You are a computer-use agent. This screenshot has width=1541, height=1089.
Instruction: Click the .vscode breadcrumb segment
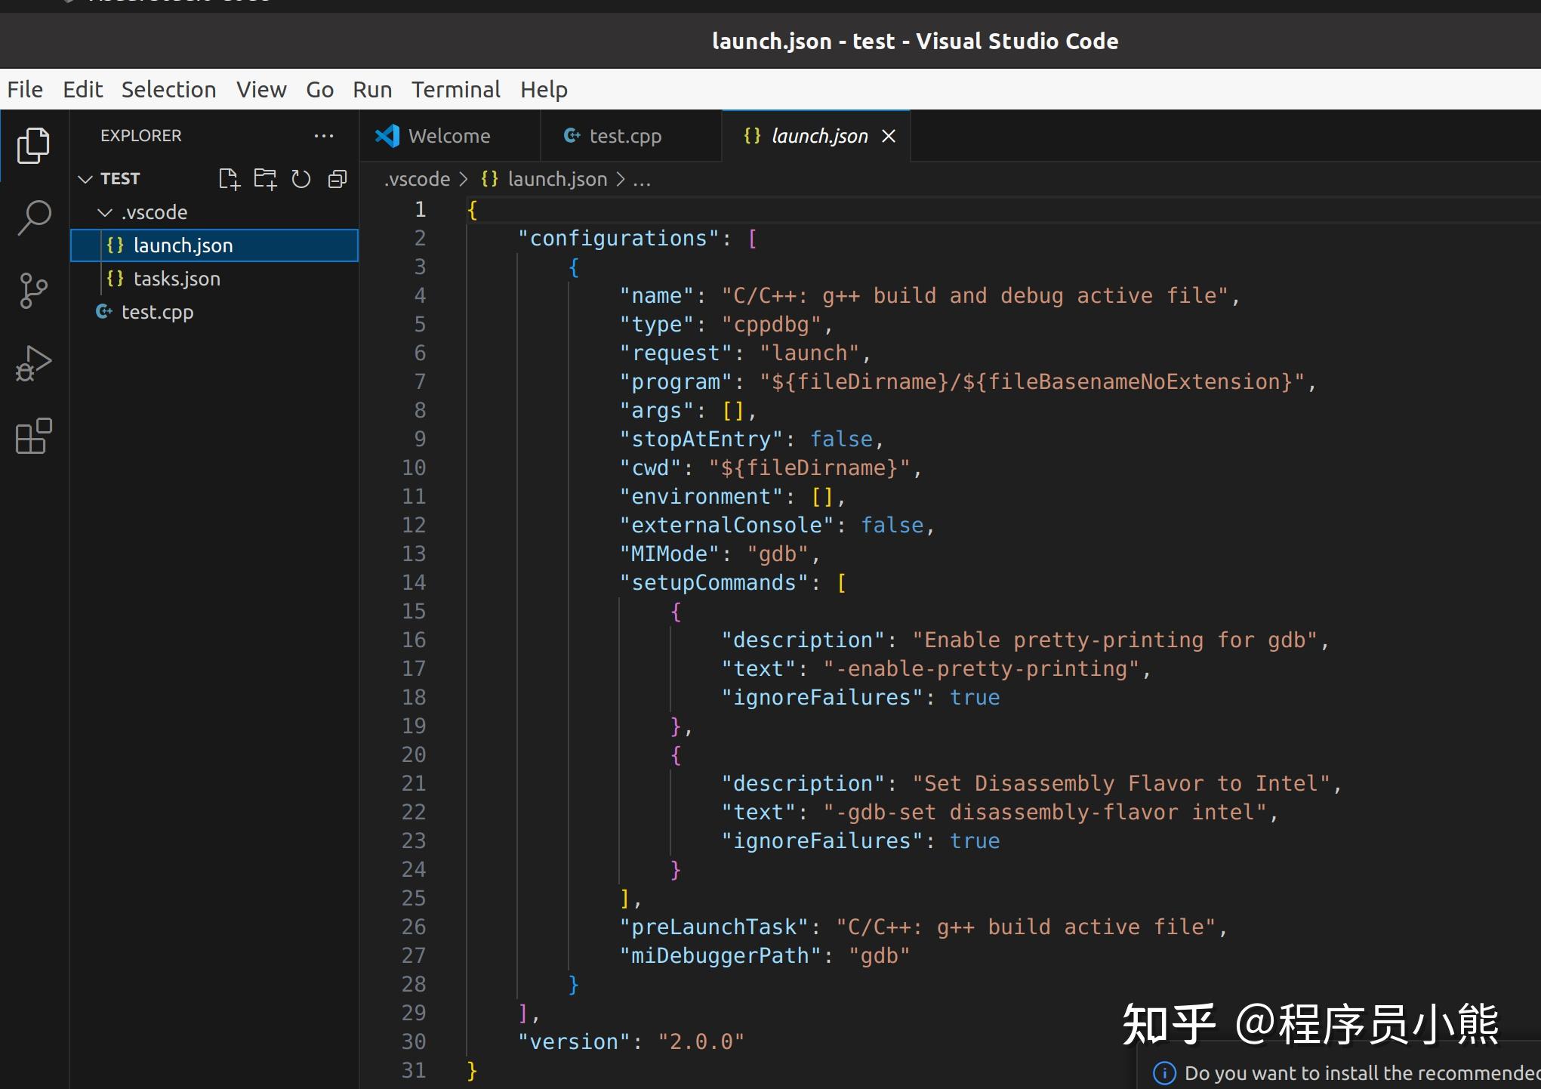tap(417, 179)
